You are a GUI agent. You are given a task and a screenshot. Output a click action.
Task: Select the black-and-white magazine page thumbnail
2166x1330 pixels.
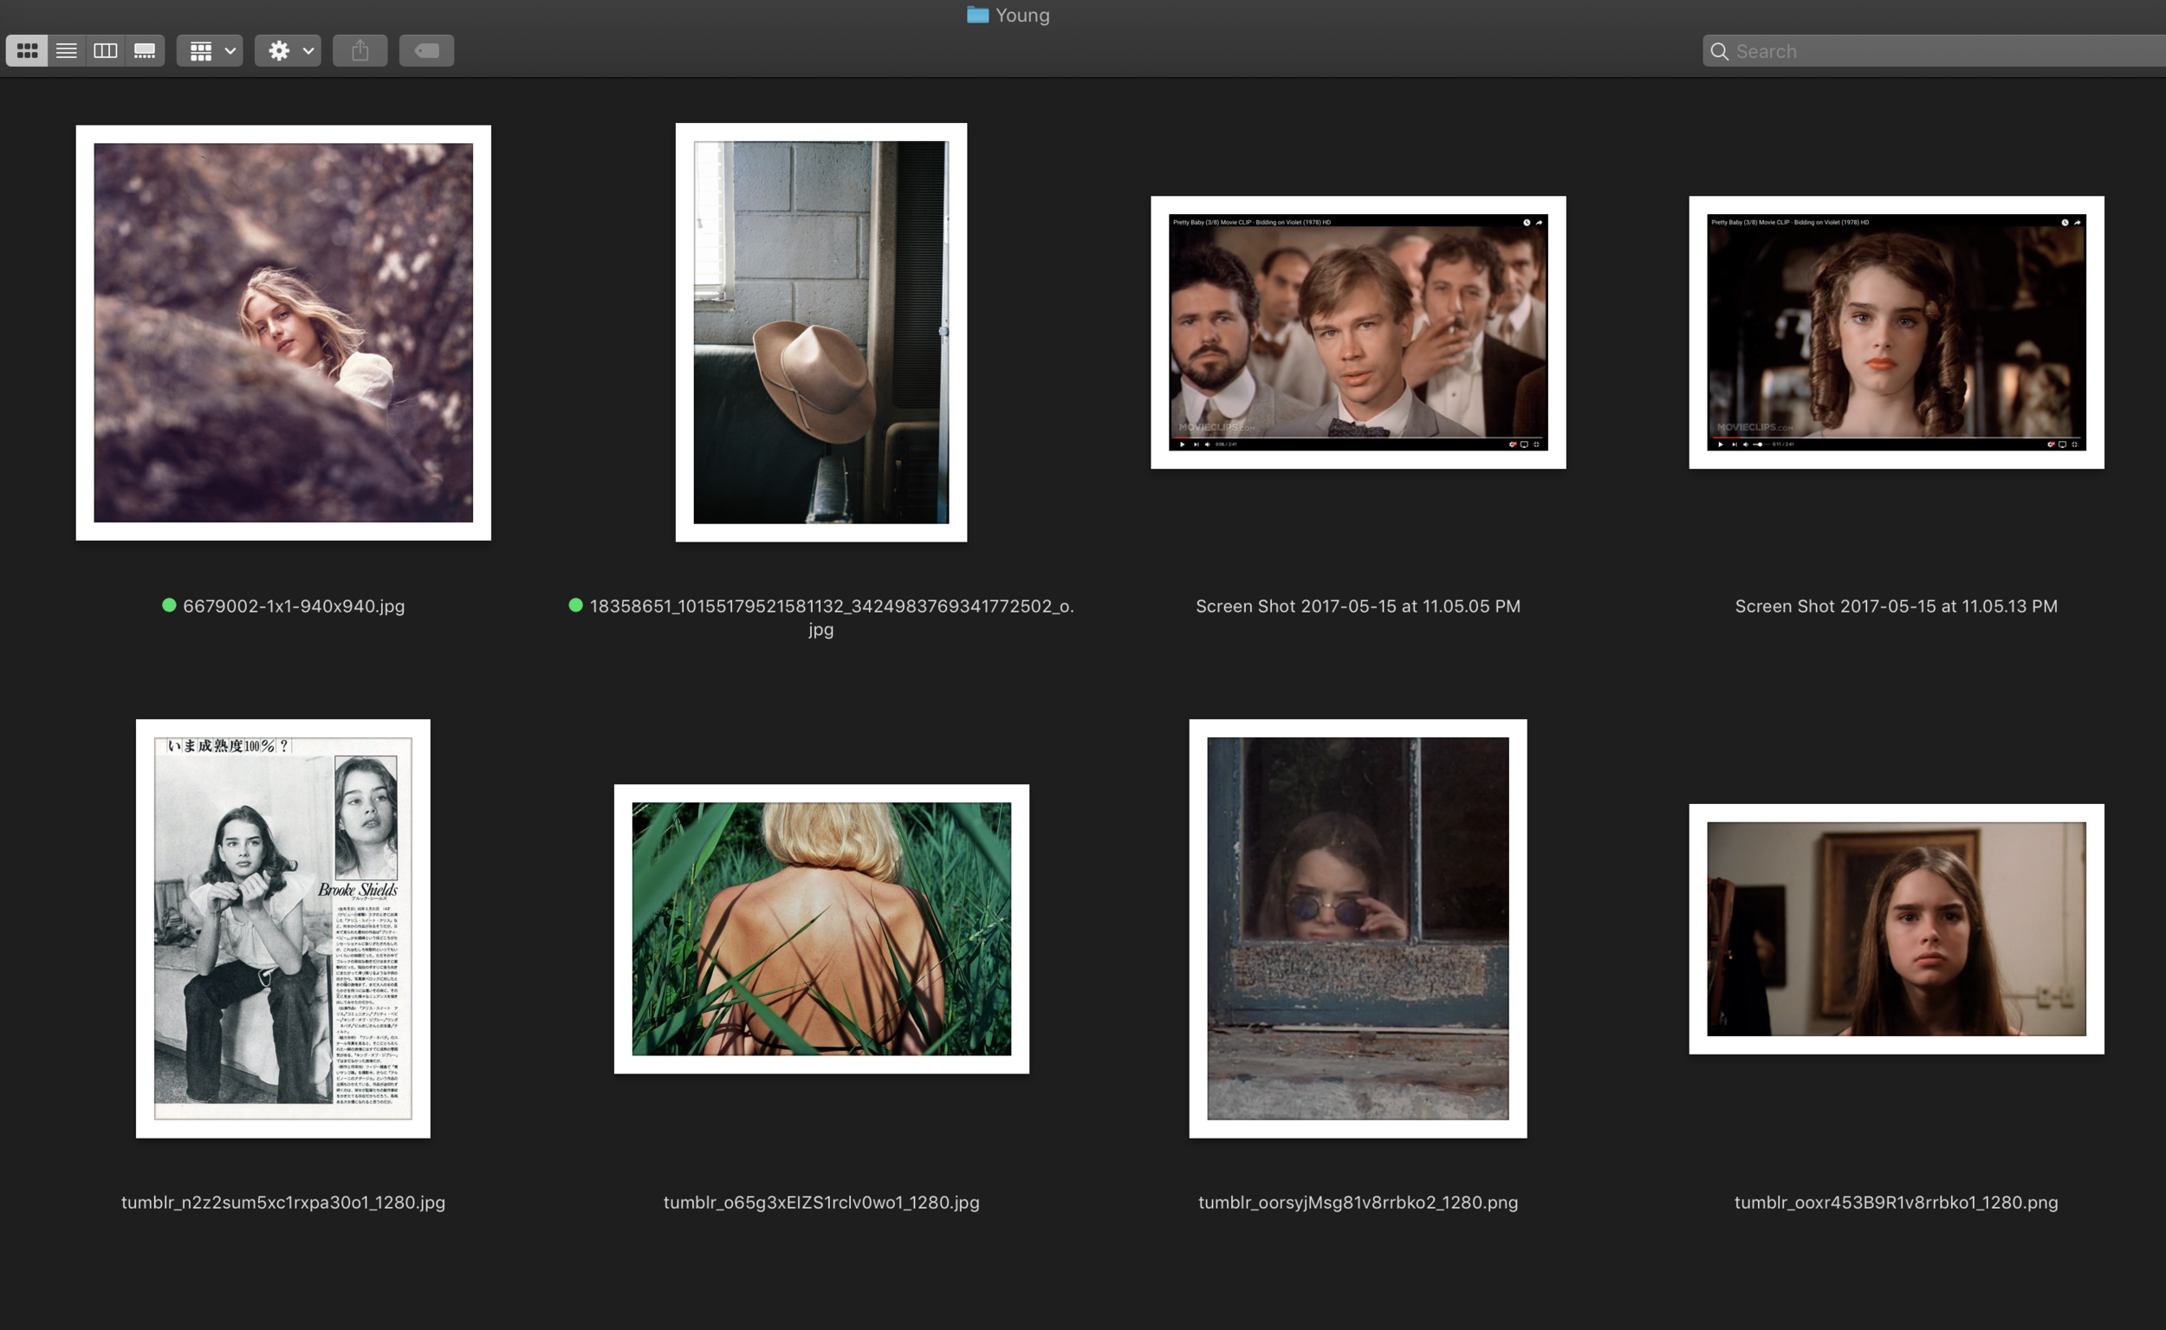283,929
